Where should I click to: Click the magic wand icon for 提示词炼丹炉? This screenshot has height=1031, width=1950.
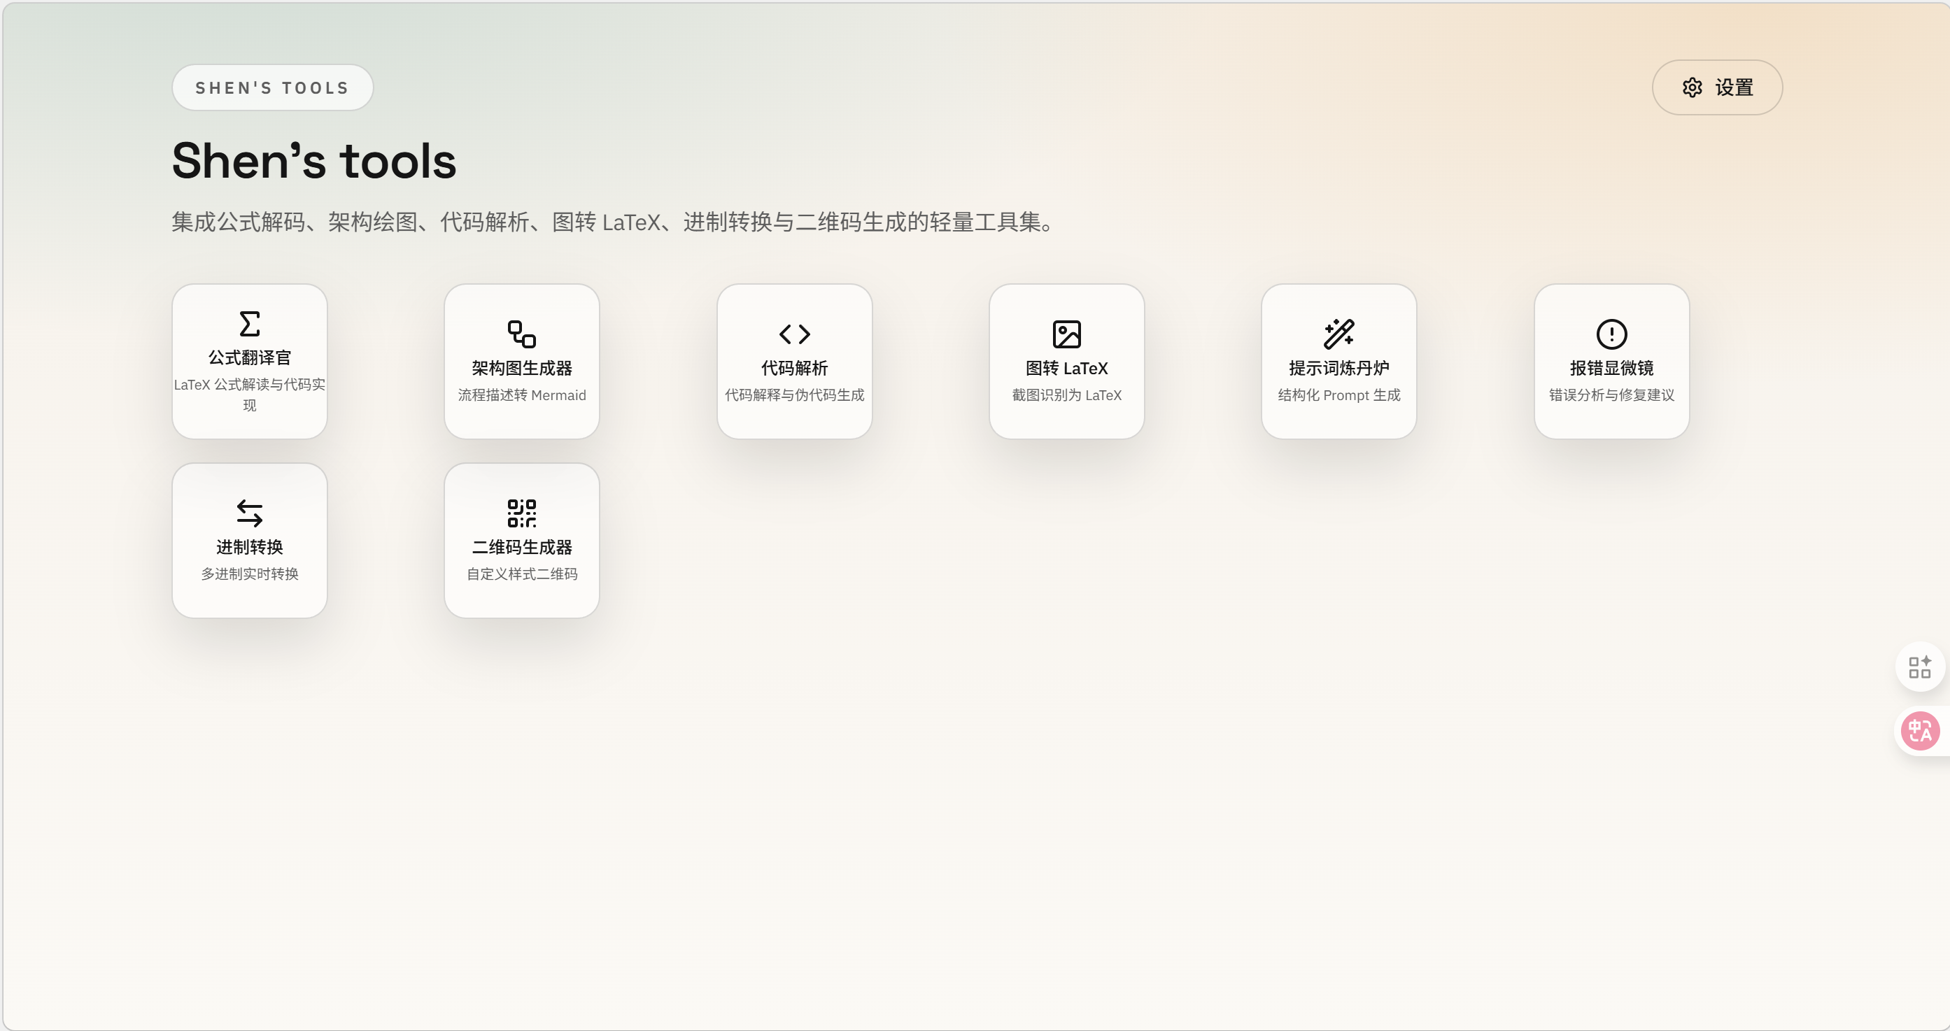point(1338,334)
